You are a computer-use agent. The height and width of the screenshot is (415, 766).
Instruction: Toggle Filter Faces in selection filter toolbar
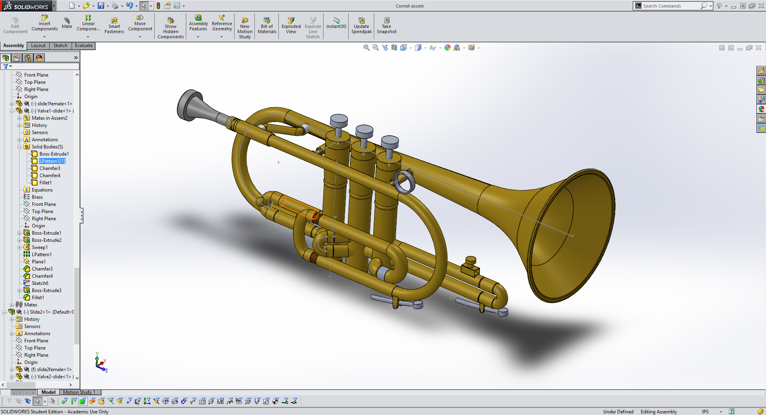(83, 401)
